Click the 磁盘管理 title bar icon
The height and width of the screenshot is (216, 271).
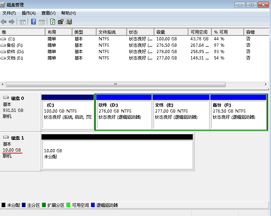point(2,5)
